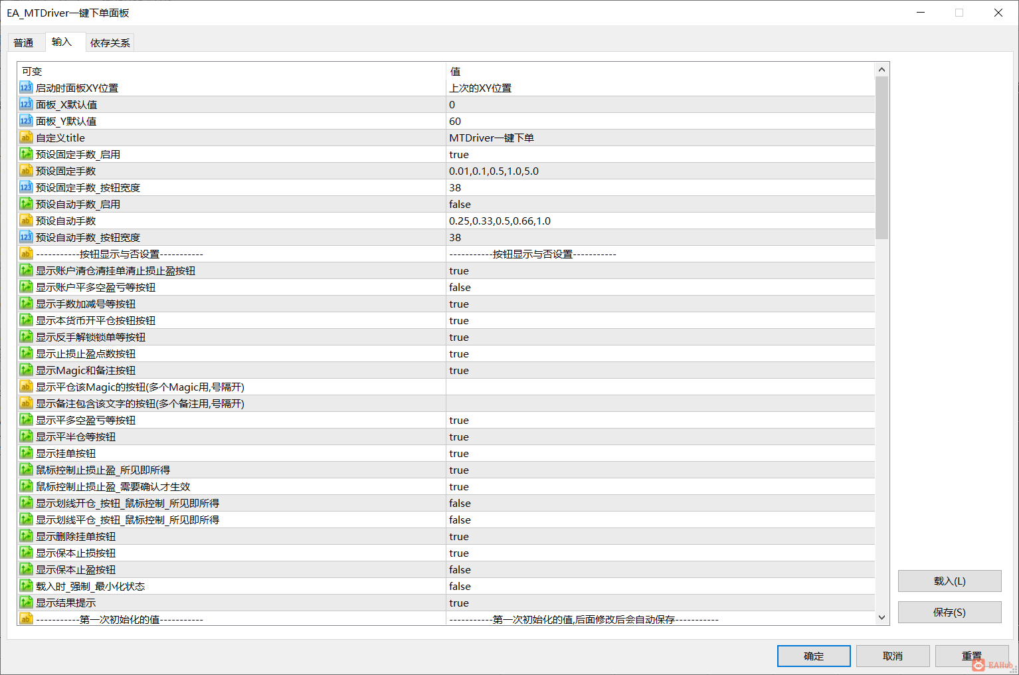The width and height of the screenshot is (1019, 675).
Task: Open the 依存关系 tab
Action: coord(110,43)
